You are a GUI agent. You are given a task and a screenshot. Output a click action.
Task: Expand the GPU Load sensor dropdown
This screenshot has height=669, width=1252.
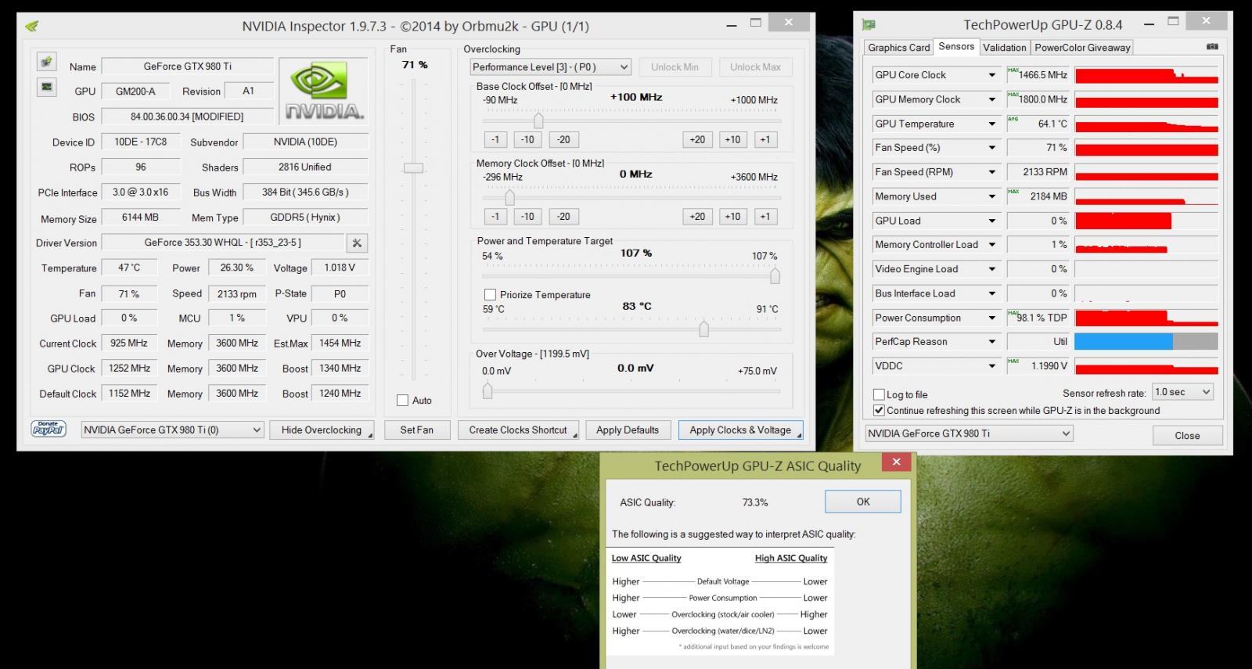(x=991, y=221)
